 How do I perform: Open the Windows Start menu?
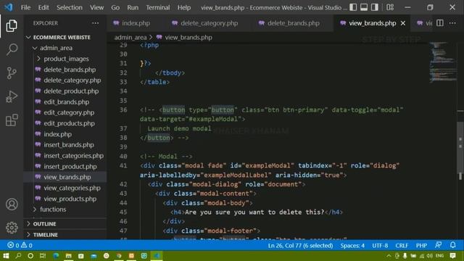[6, 256]
